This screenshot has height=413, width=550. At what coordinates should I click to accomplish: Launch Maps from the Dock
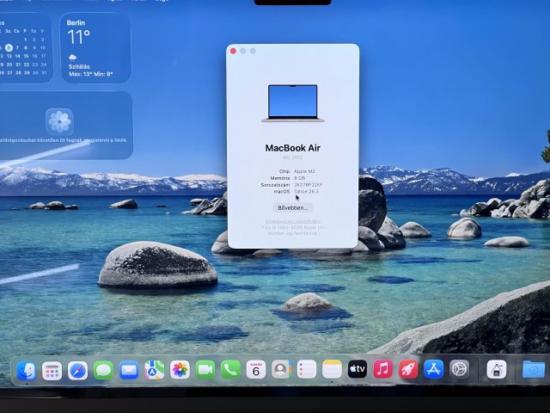[x=155, y=370]
